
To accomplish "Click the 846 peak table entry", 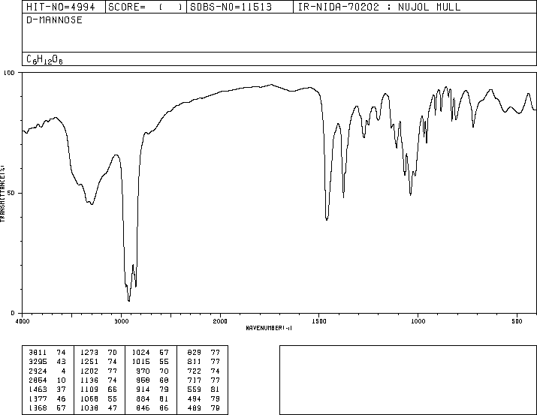I will pyautogui.click(x=143, y=407).
